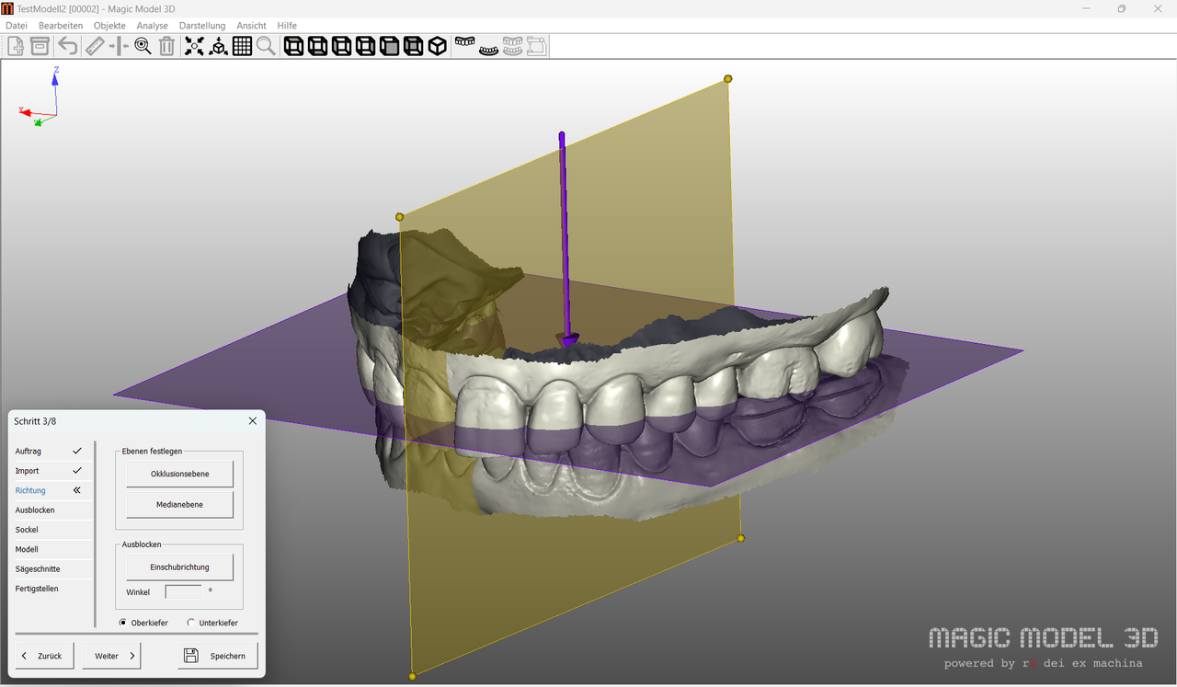Click the Okklusionsebene button
This screenshot has height=687, width=1177.
click(180, 474)
